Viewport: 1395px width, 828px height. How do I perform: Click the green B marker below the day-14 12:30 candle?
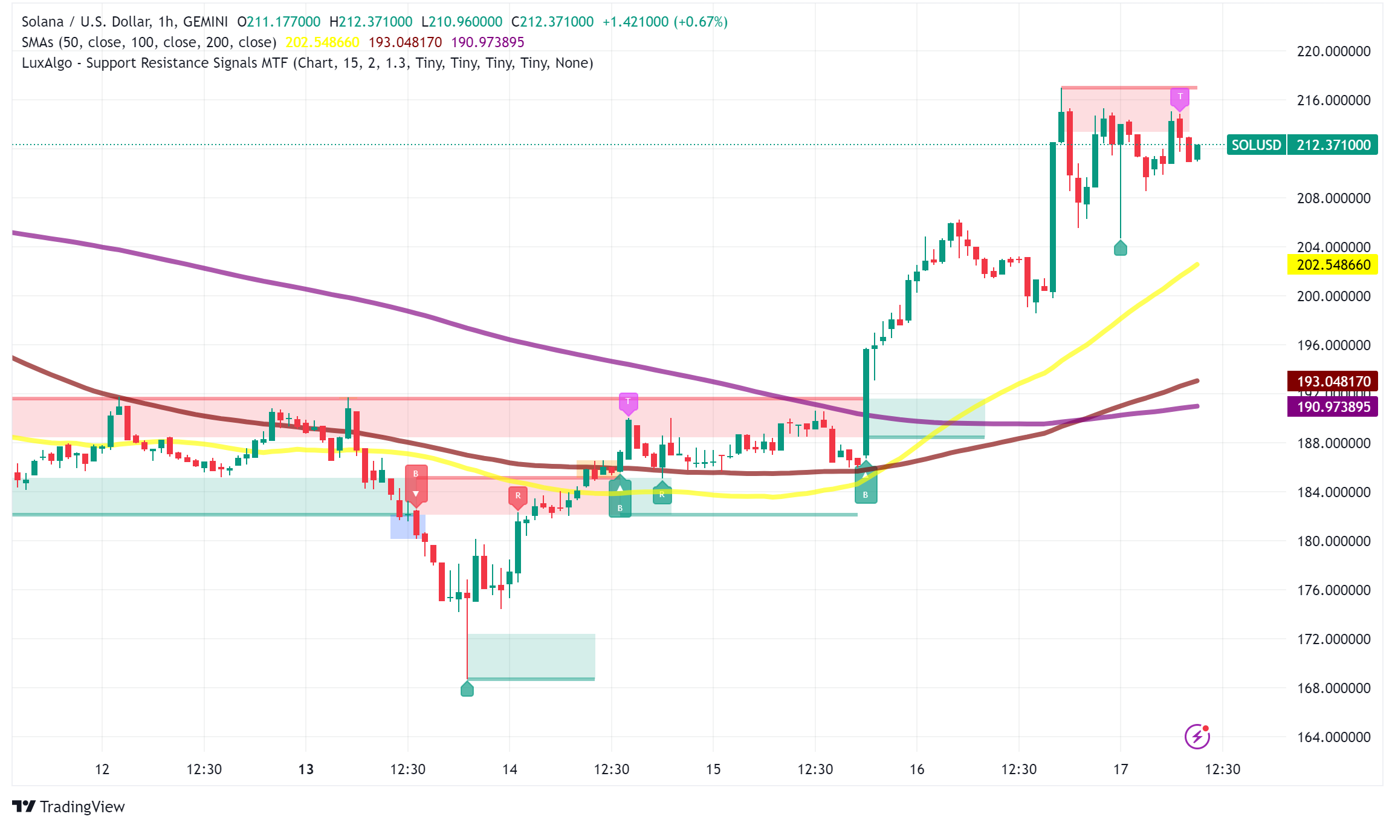click(x=620, y=498)
